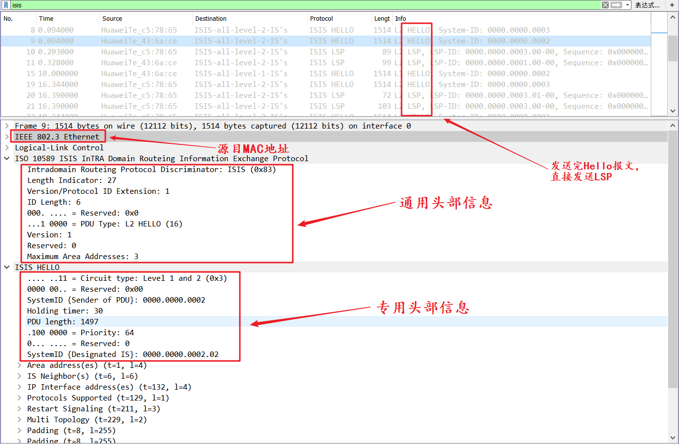The height and width of the screenshot is (444, 679).
Task: Expand Restart Signaling (t=211, l=3)
Action: (x=19, y=409)
